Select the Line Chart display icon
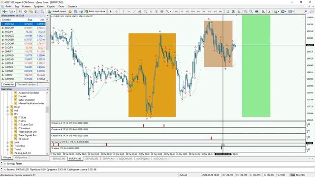Viewport: 315px width, 177px height. [239, 11]
